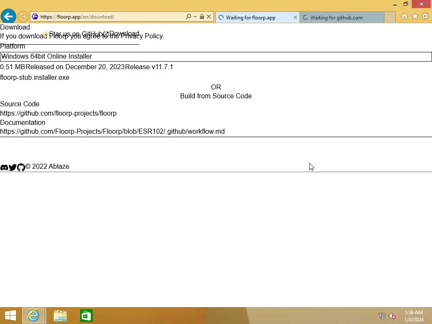432x324 pixels.
Task: Expand the address bar autocomplete dropdown arrow
Action: (x=195, y=16)
